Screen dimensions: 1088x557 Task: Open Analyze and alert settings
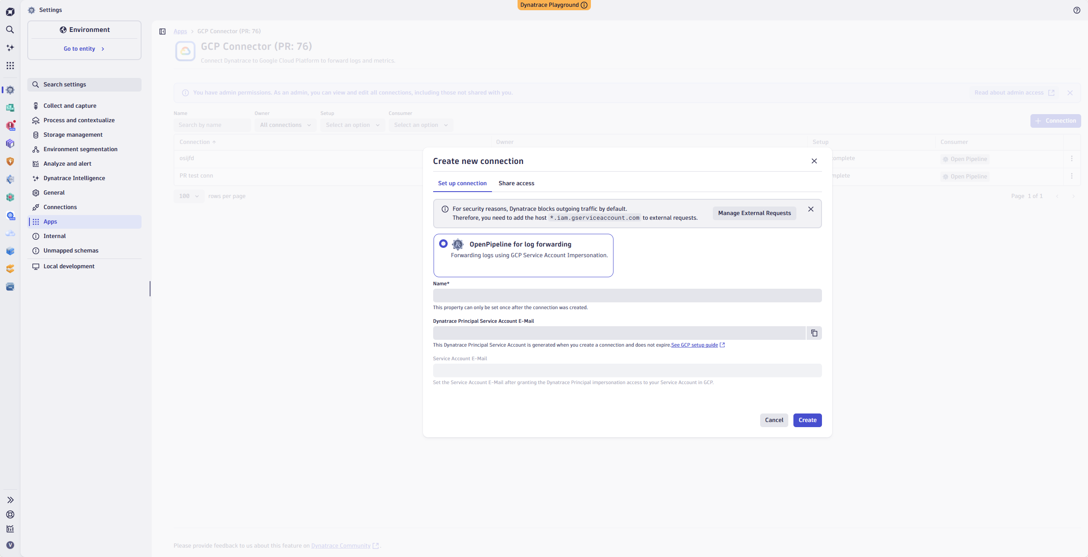[84, 164]
